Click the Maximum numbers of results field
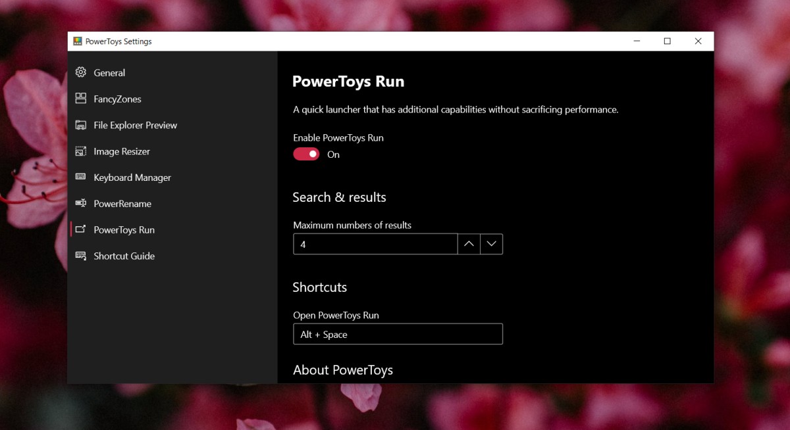The image size is (790, 430). pyautogui.click(x=375, y=244)
